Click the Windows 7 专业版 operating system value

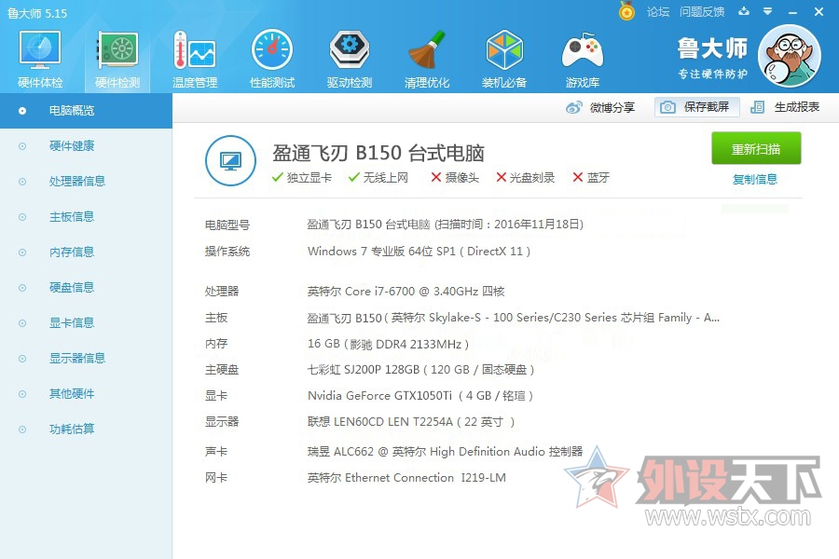pyautogui.click(x=419, y=252)
